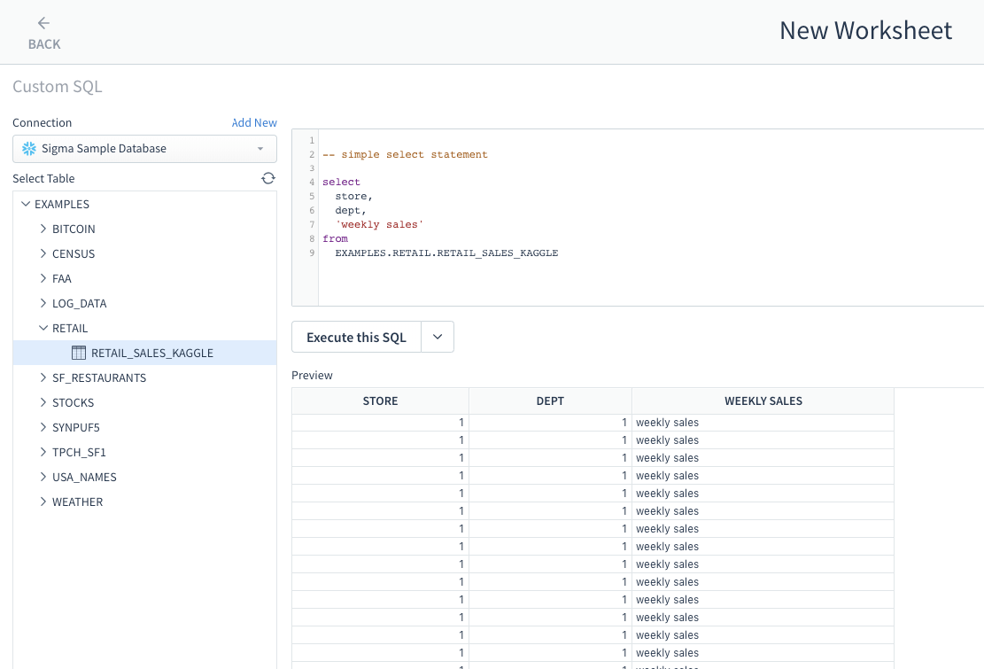
Task: Click the STORE column header
Action: [x=380, y=401]
